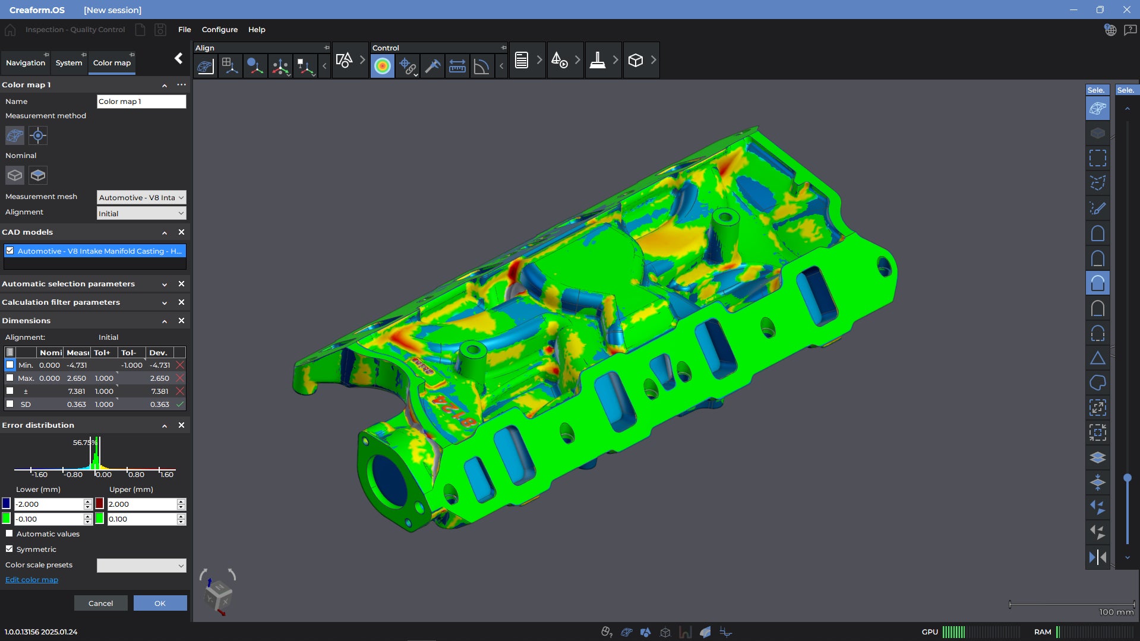
Task: Select the rectangle selection tool in right sidebar
Action: [1098, 158]
